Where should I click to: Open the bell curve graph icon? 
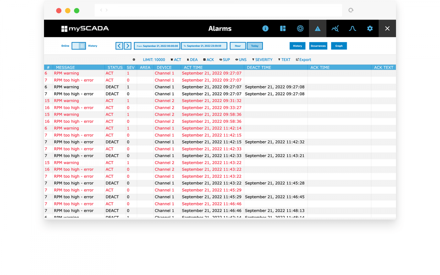[352, 29]
